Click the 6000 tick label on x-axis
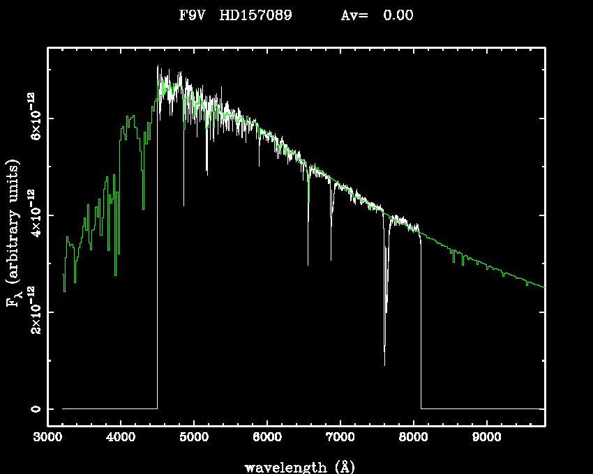 click(x=267, y=438)
